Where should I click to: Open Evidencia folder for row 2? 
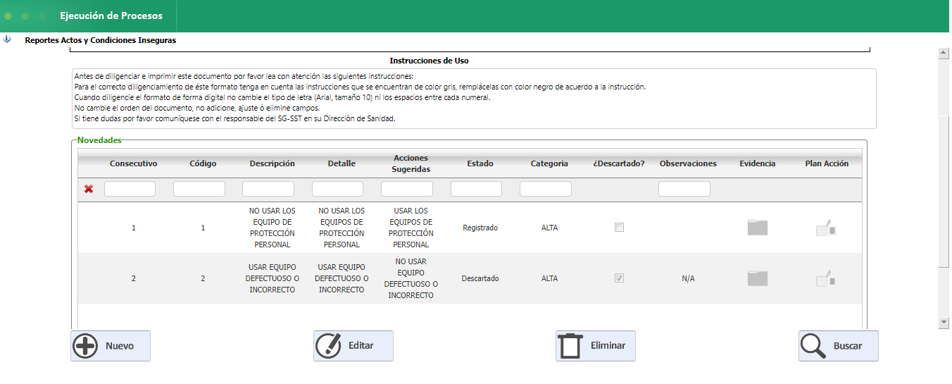(x=757, y=278)
